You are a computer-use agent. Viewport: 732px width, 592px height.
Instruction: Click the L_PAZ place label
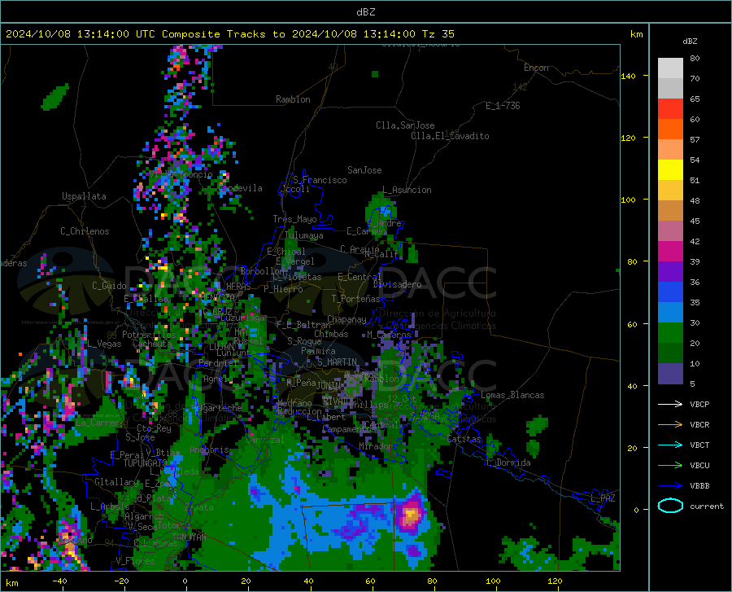[603, 498]
